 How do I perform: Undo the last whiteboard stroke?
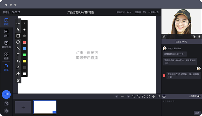click(x=18, y=61)
